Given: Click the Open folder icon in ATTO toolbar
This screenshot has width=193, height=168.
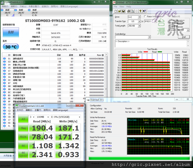Looking at the screenshot, I should [x=119, y=11].
